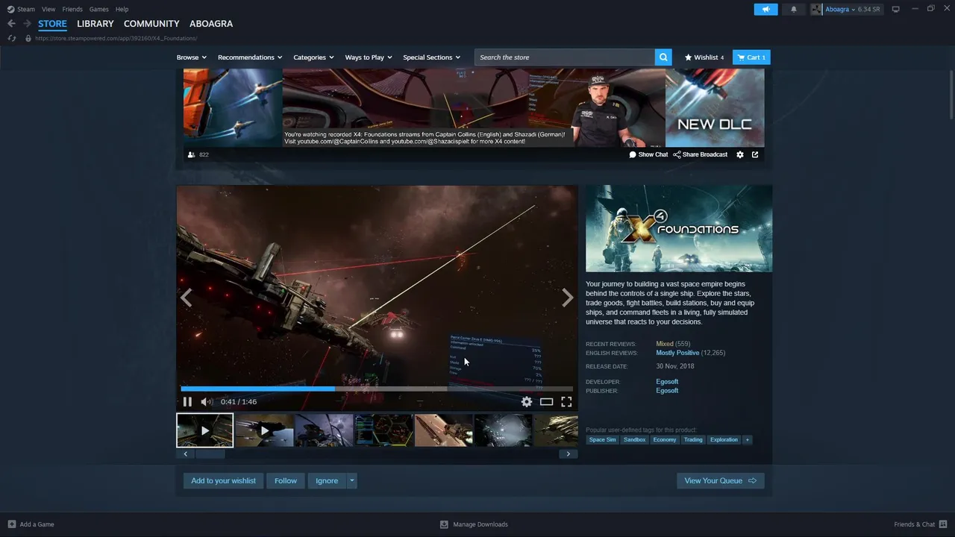
Task: Reload the store page
Action: [11, 38]
